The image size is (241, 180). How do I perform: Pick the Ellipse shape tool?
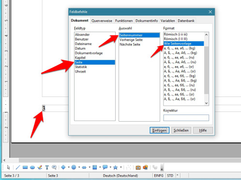coord(32,167)
